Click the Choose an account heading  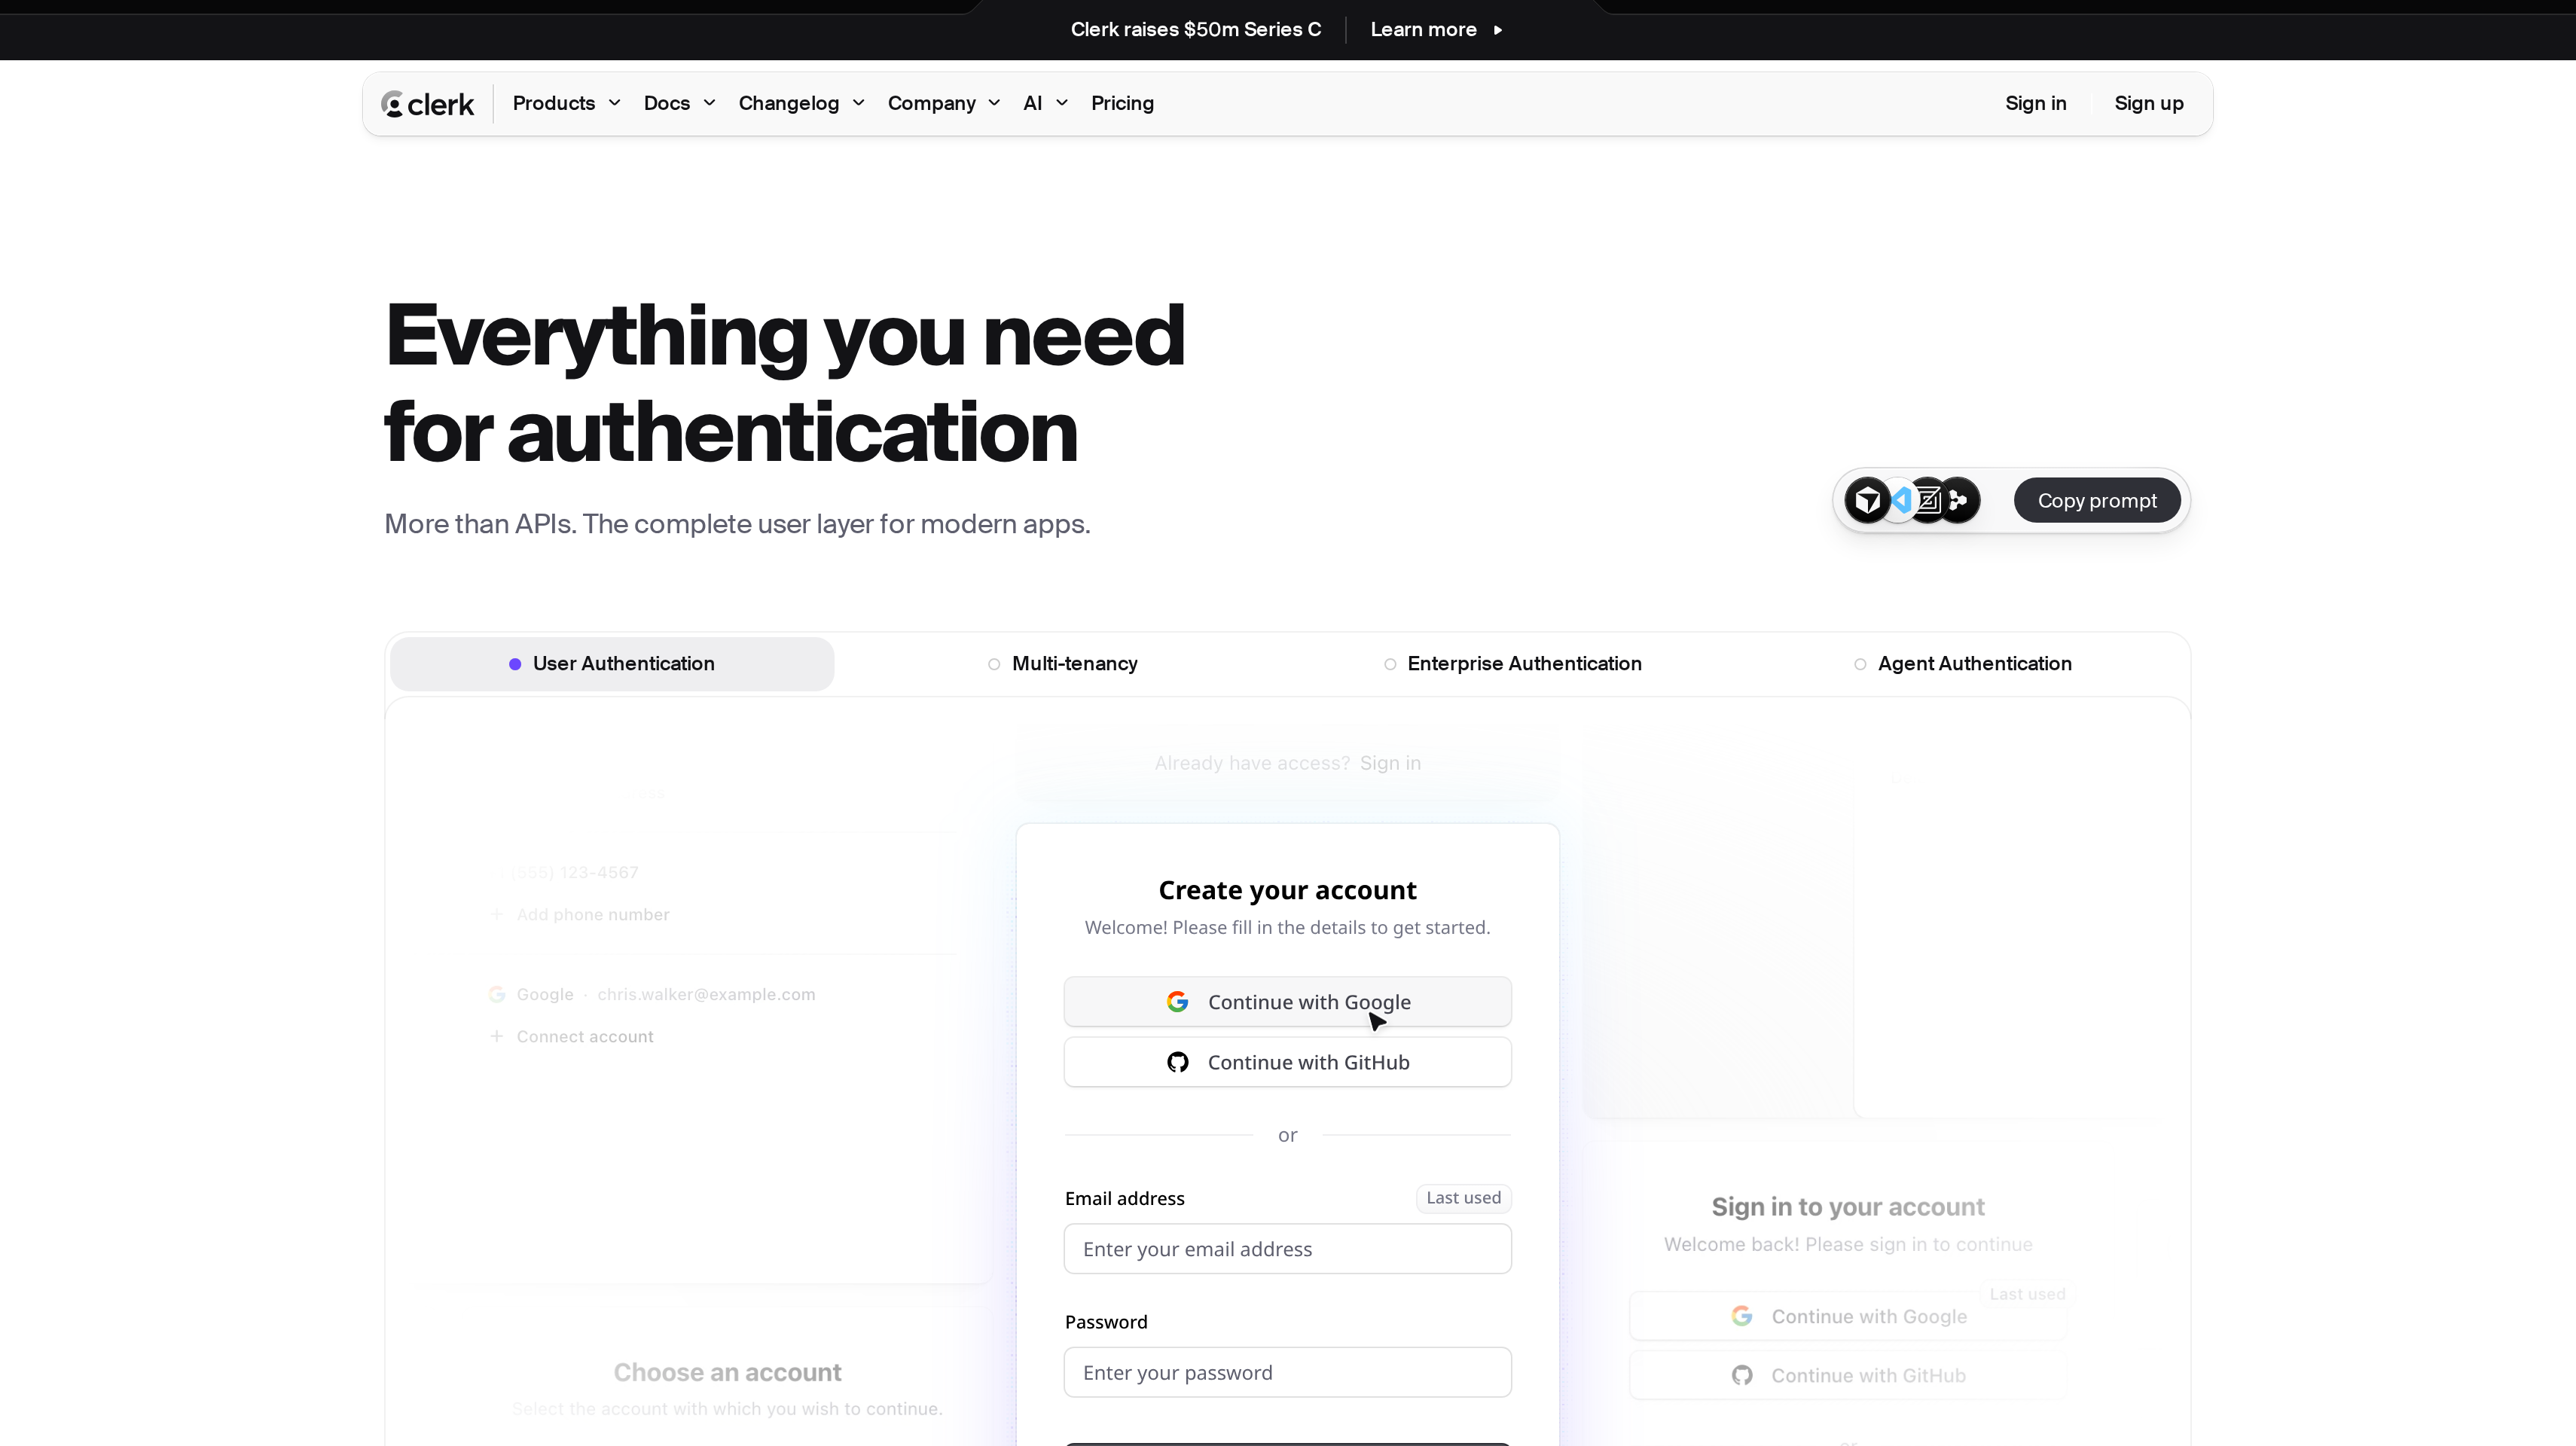pyautogui.click(x=727, y=1372)
